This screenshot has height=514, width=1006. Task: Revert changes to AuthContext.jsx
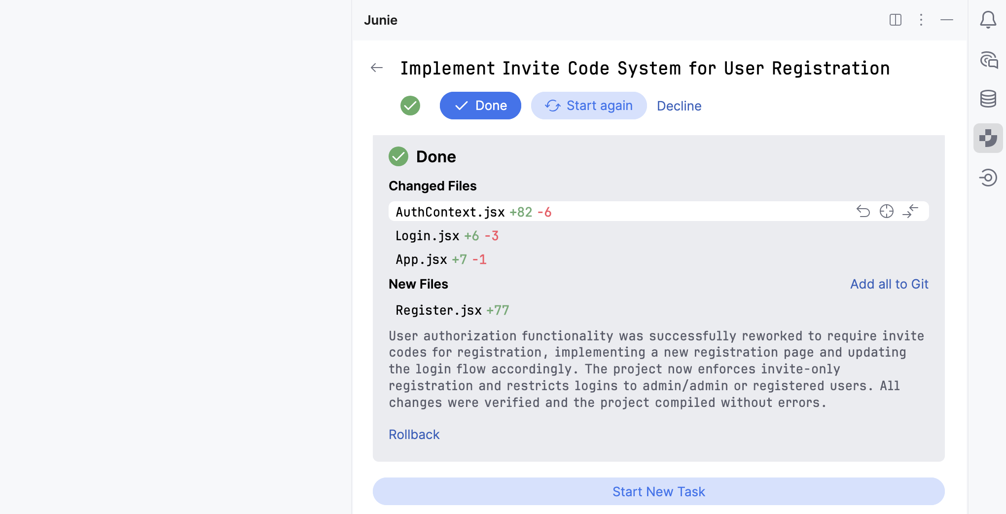[863, 212]
